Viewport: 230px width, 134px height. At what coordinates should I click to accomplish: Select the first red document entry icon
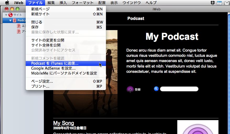tap(19, 26)
